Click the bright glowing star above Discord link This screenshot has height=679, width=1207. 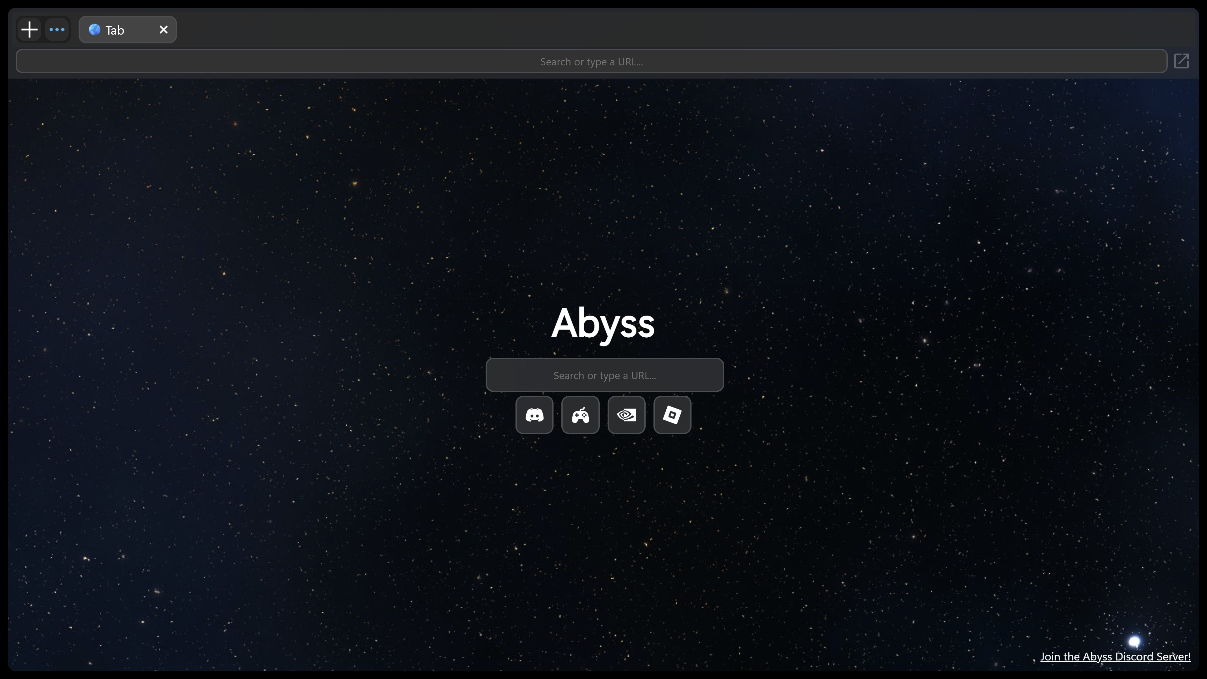(1134, 641)
